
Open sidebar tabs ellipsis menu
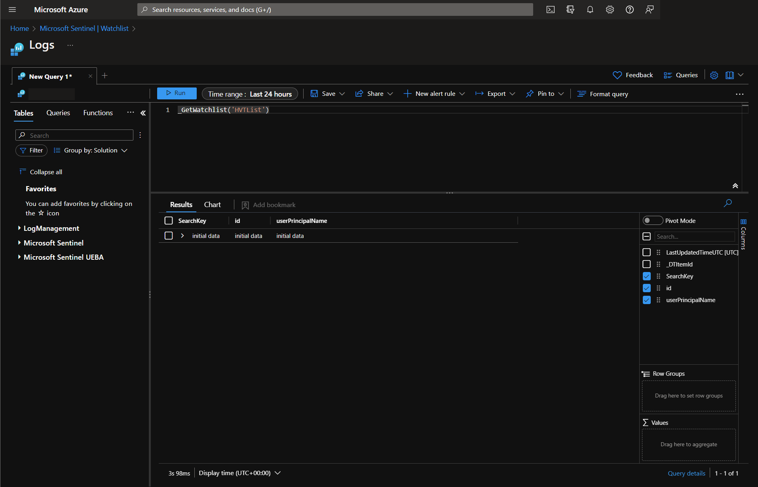point(131,113)
